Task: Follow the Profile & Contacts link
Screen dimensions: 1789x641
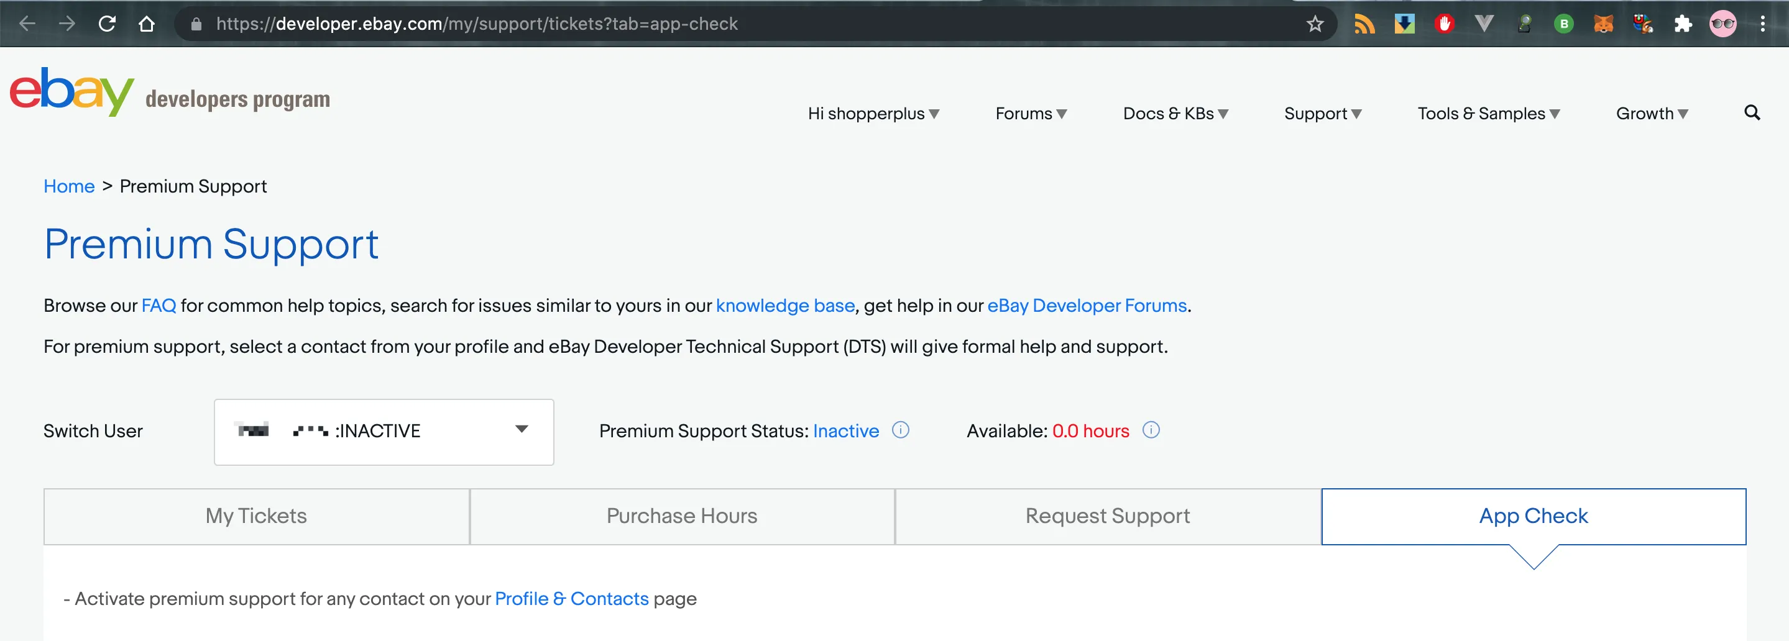Action: [x=571, y=599]
